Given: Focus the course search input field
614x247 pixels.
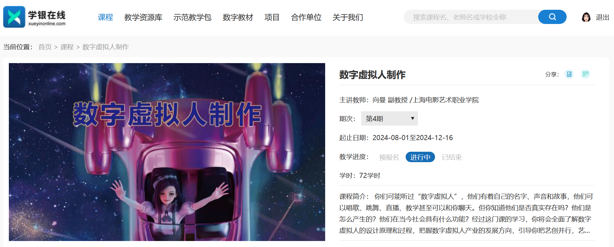Looking at the screenshot, I should coord(471,17).
